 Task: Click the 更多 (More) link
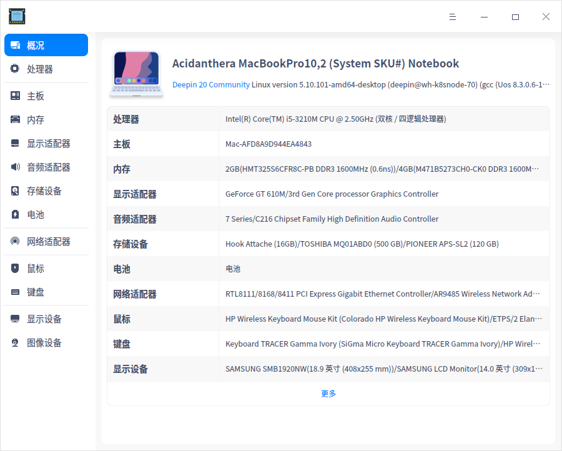(328, 394)
